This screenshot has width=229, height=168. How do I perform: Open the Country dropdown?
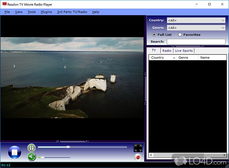pos(196,20)
